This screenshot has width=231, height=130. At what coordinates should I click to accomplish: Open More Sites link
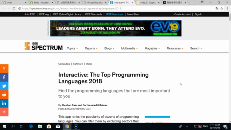pos(133,14)
